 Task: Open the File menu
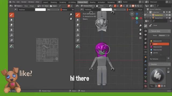click(x=14, y=2)
